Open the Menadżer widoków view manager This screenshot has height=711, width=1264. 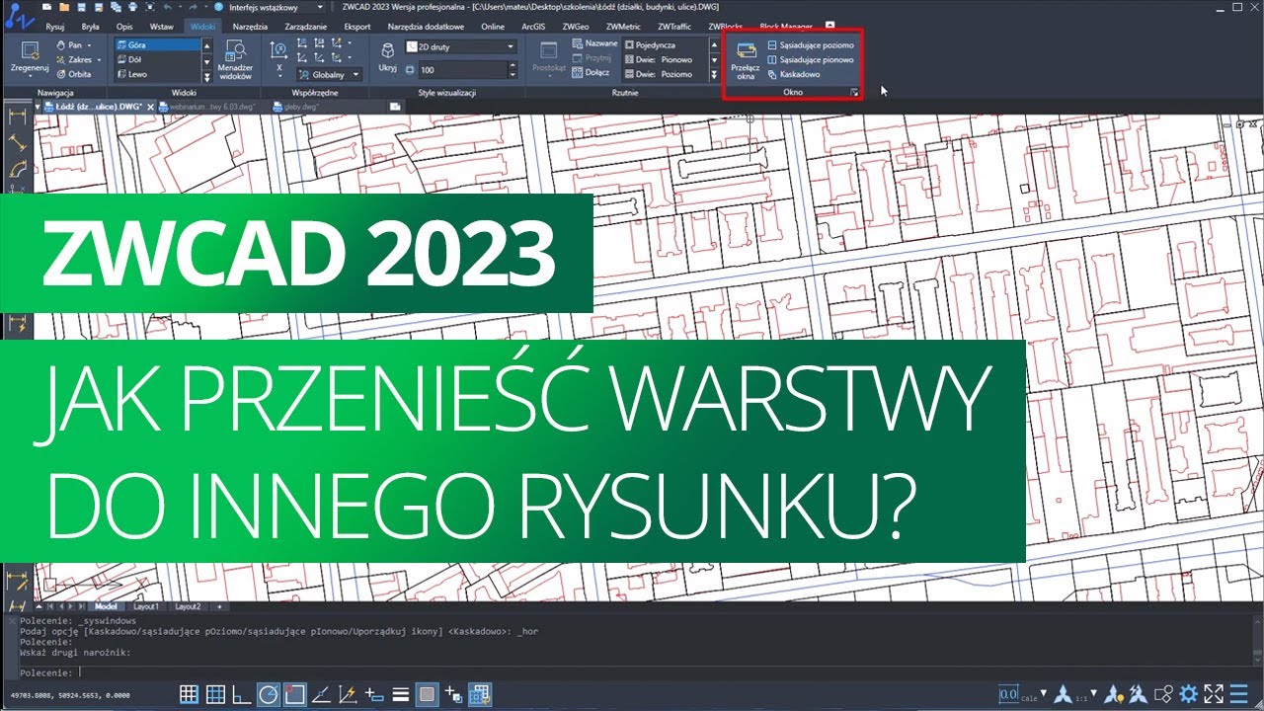[236, 59]
